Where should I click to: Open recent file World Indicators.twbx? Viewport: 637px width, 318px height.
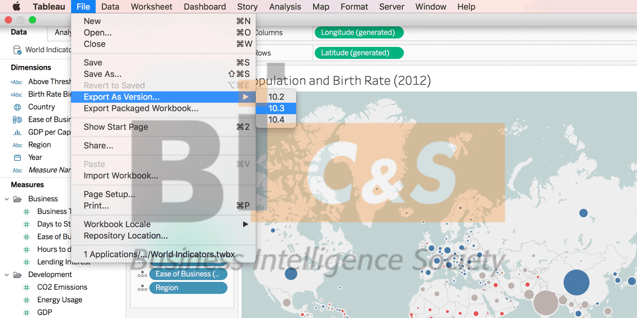(x=163, y=254)
